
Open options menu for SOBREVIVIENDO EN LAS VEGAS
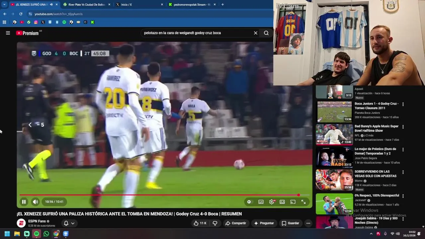(x=403, y=172)
